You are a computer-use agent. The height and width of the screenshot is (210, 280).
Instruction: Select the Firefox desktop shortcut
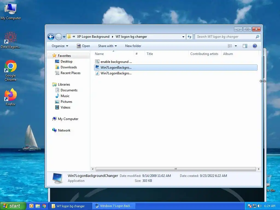pyautogui.click(x=11, y=97)
